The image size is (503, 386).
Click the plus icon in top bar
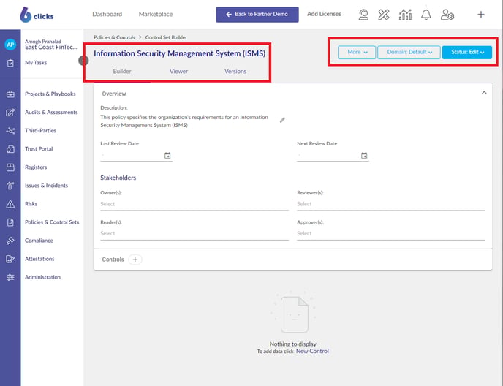(x=480, y=15)
